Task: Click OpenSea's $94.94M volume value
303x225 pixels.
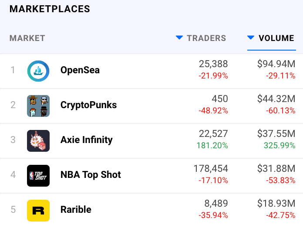Action: (276, 65)
